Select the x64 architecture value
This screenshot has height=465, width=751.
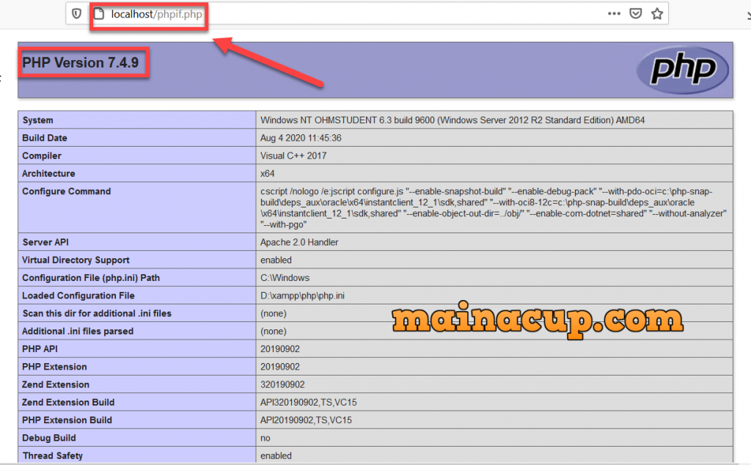click(x=267, y=173)
